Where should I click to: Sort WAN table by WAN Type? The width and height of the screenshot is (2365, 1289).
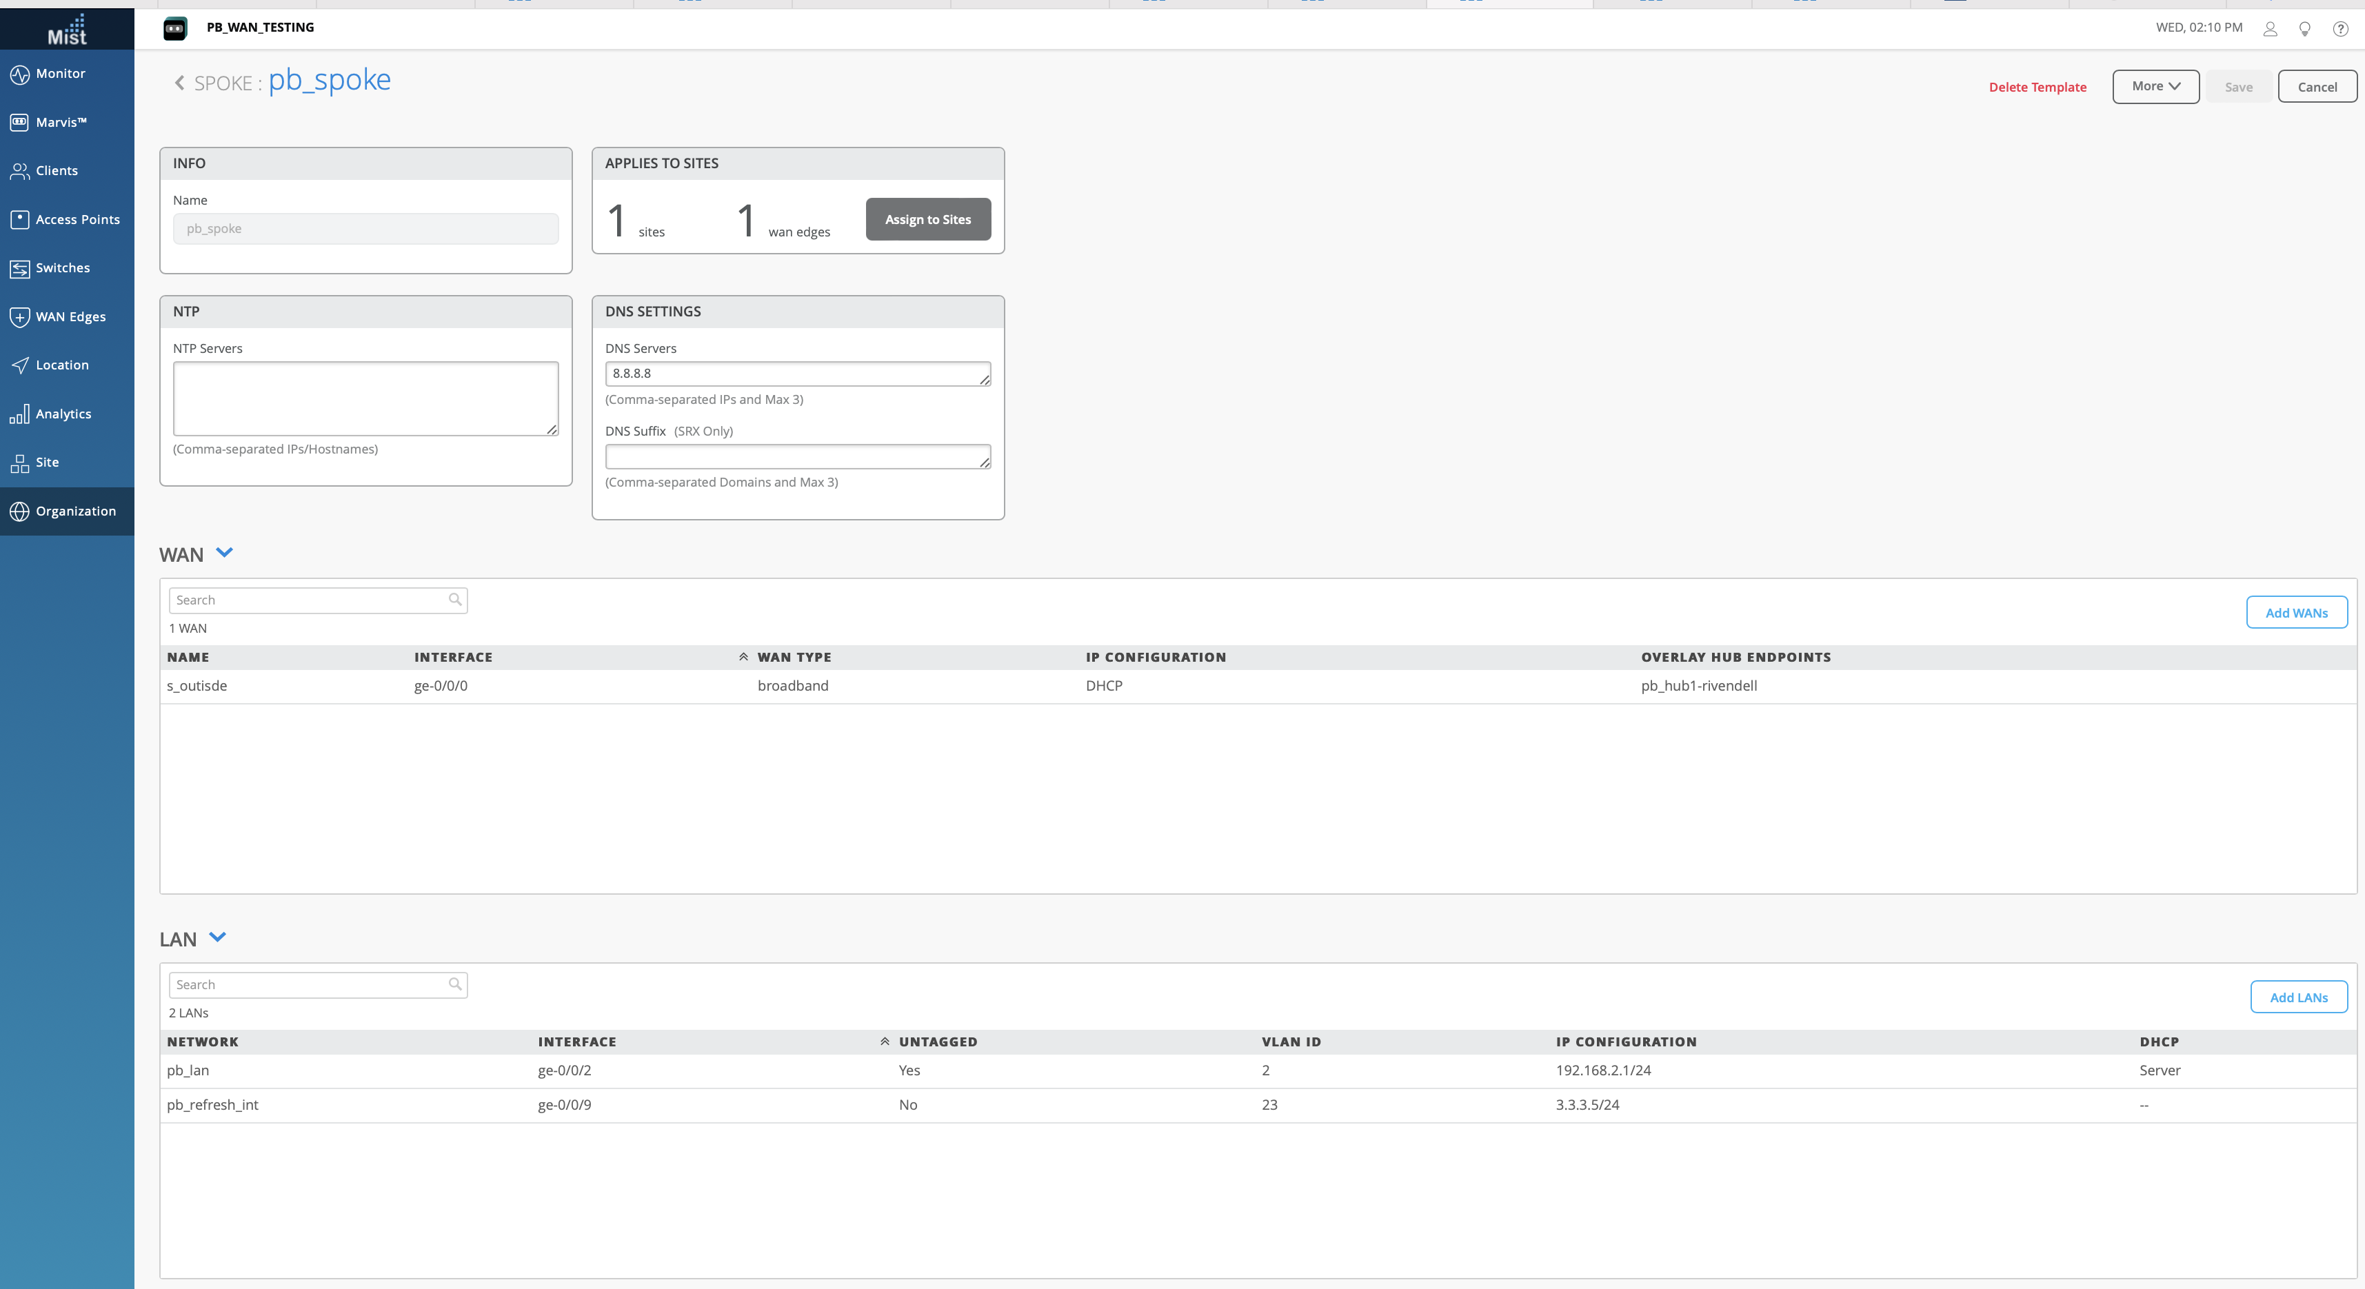pyautogui.click(x=793, y=658)
